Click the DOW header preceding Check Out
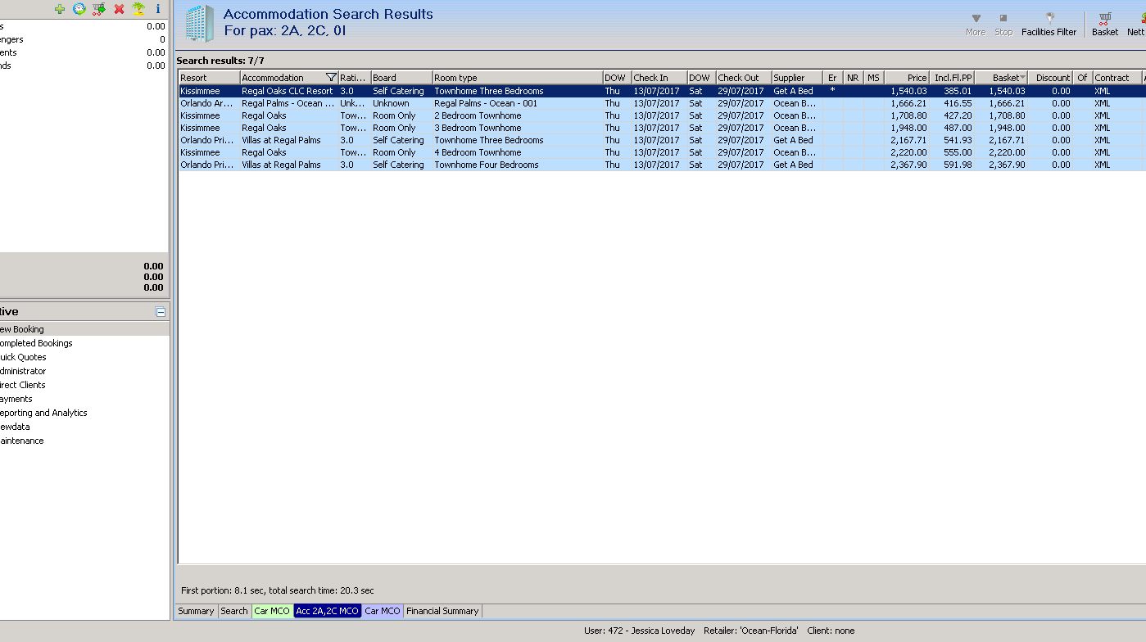The width and height of the screenshot is (1146, 642). [701, 78]
